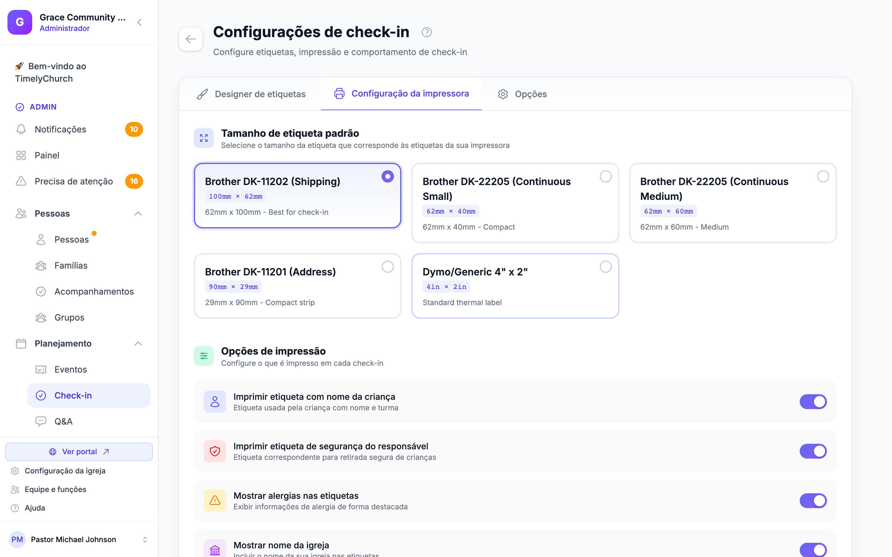Screen dimensions: 892x557
Task: Open Precisa de atenção menu item
Action: pos(79,181)
